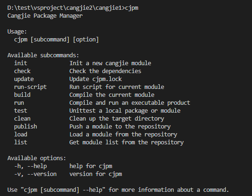Click the 'check' subcommand name
The image size is (252, 196).
[22, 71]
